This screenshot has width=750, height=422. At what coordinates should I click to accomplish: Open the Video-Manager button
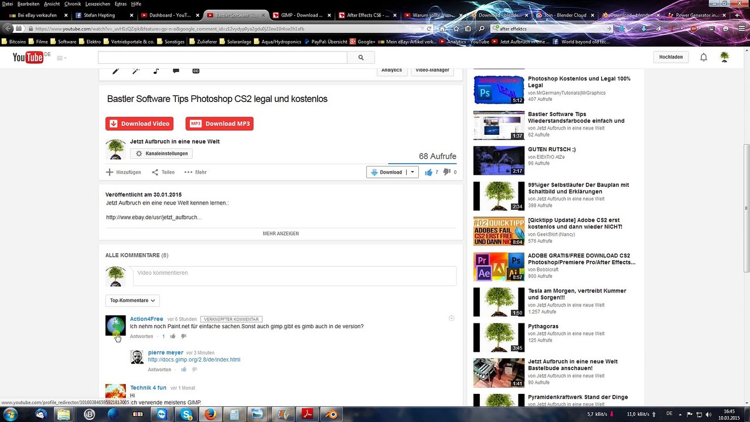pyautogui.click(x=432, y=71)
